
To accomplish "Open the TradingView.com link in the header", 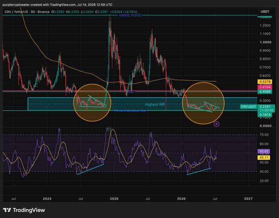I will point(63,4).
